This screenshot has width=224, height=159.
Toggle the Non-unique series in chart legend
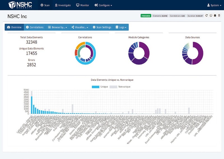(x=120, y=87)
